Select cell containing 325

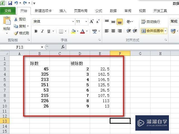(40, 74)
